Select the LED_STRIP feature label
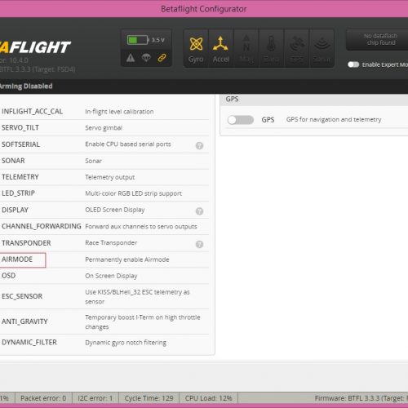The image size is (408, 408). pyautogui.click(x=18, y=193)
